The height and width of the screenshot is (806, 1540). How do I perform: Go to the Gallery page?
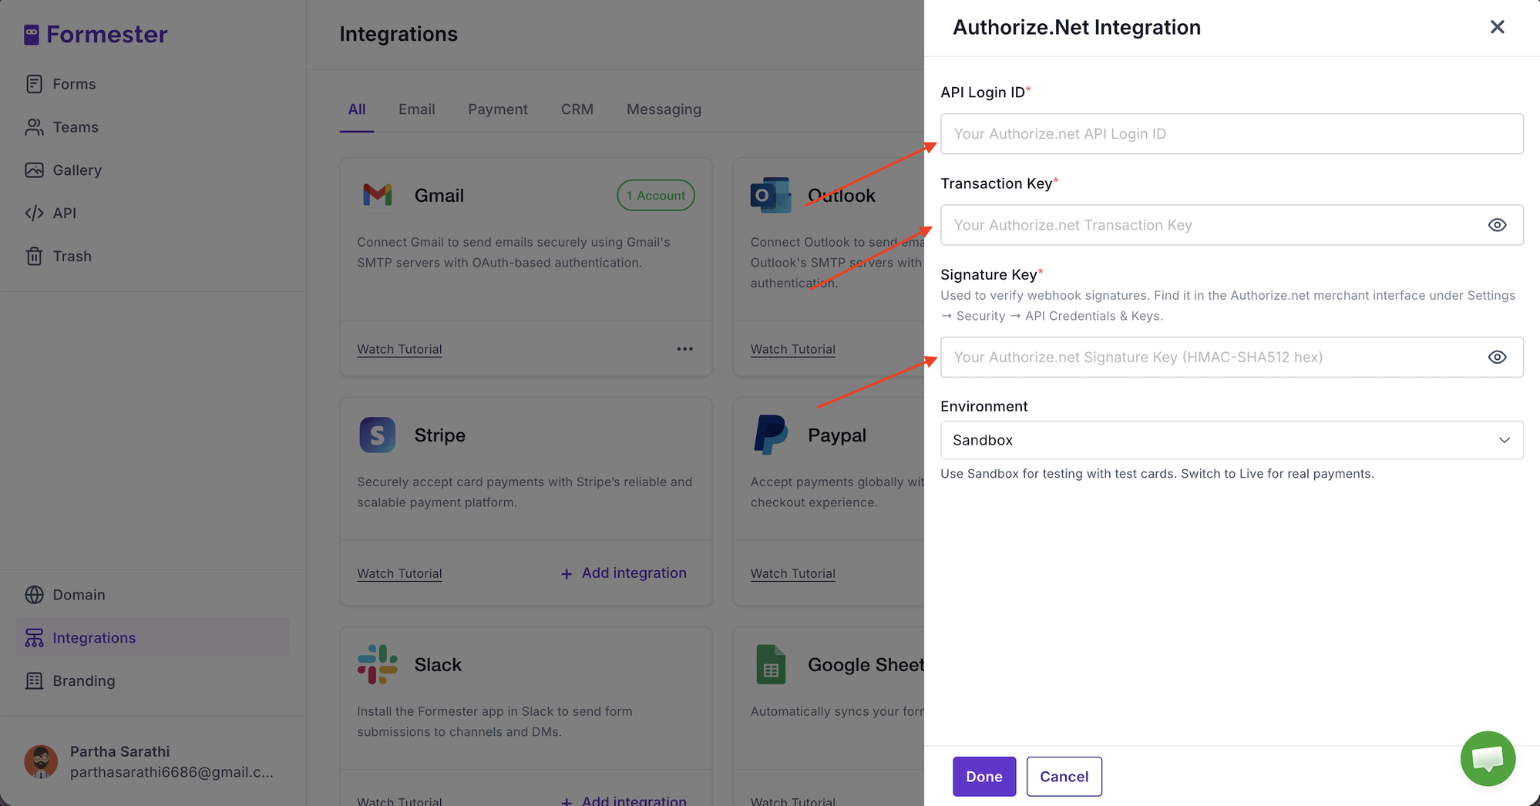pyautogui.click(x=77, y=170)
